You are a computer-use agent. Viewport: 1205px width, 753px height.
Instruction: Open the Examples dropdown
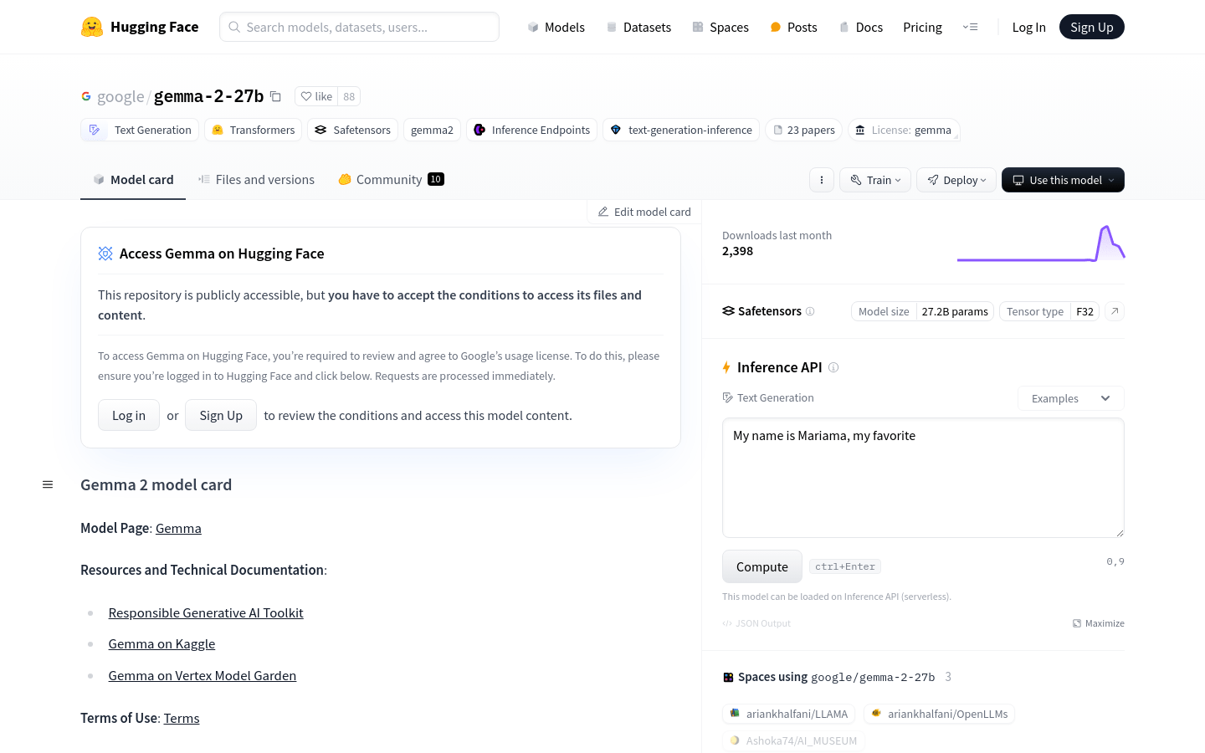(1071, 398)
